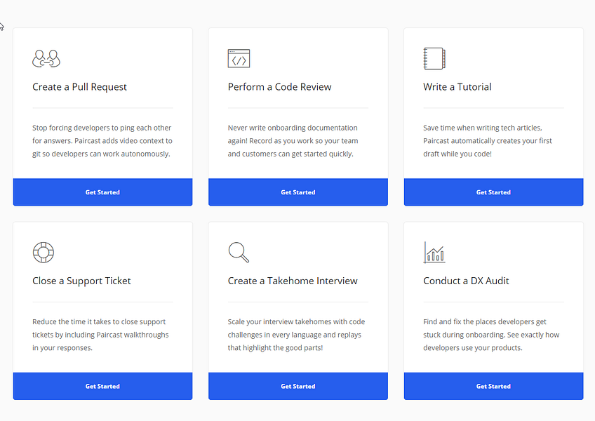The width and height of the screenshot is (595, 421).
Task: Select the 'Create a Takehome Interview' heading
Action: (x=293, y=281)
